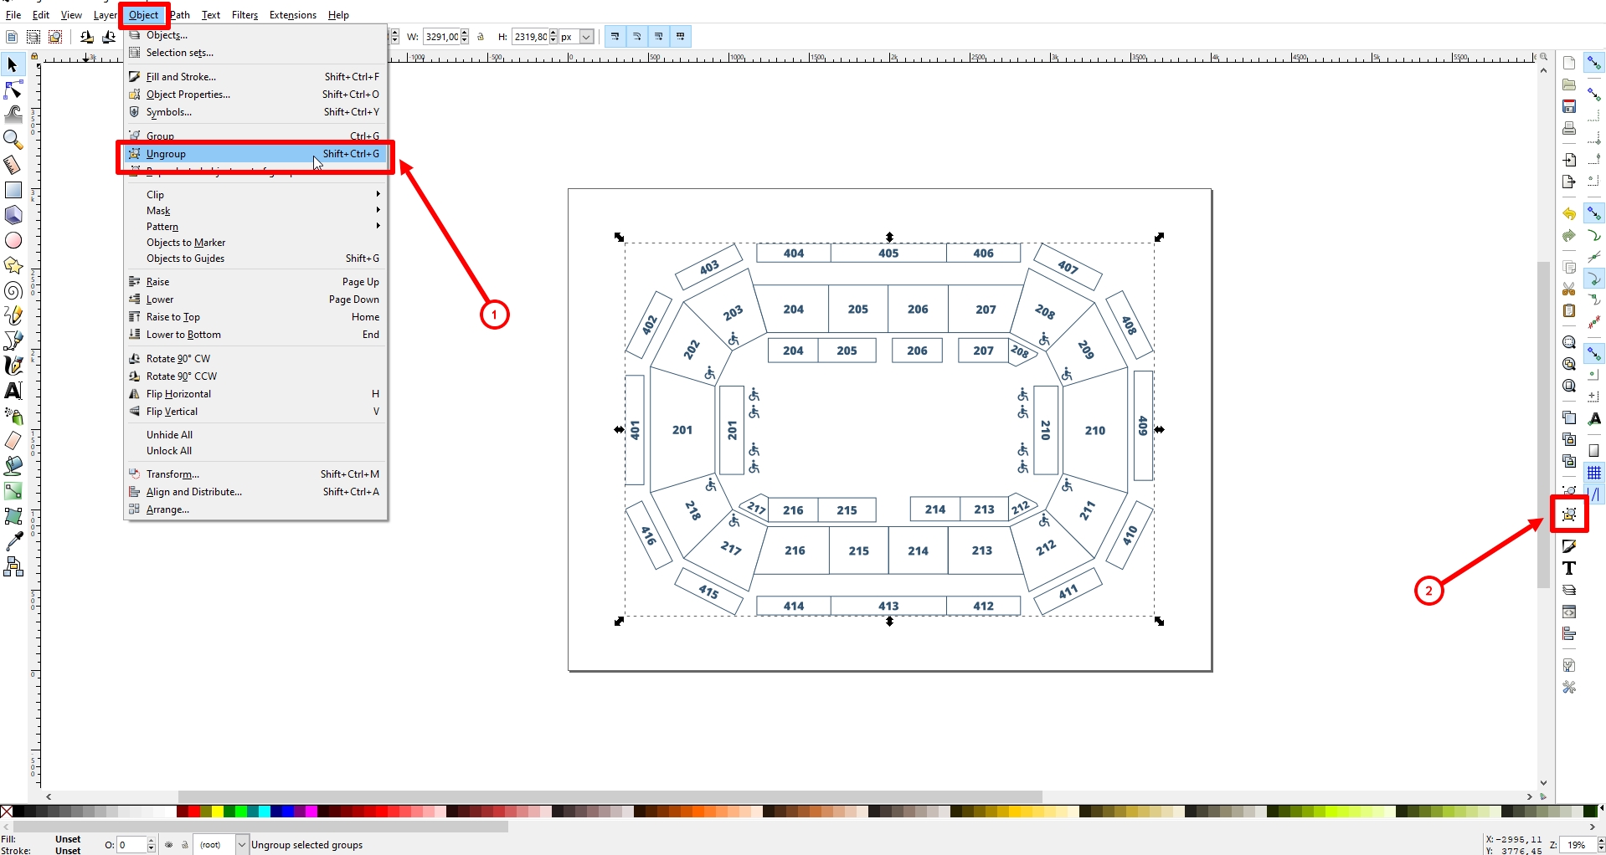Choose Align and Distribute menu entry

255,492
